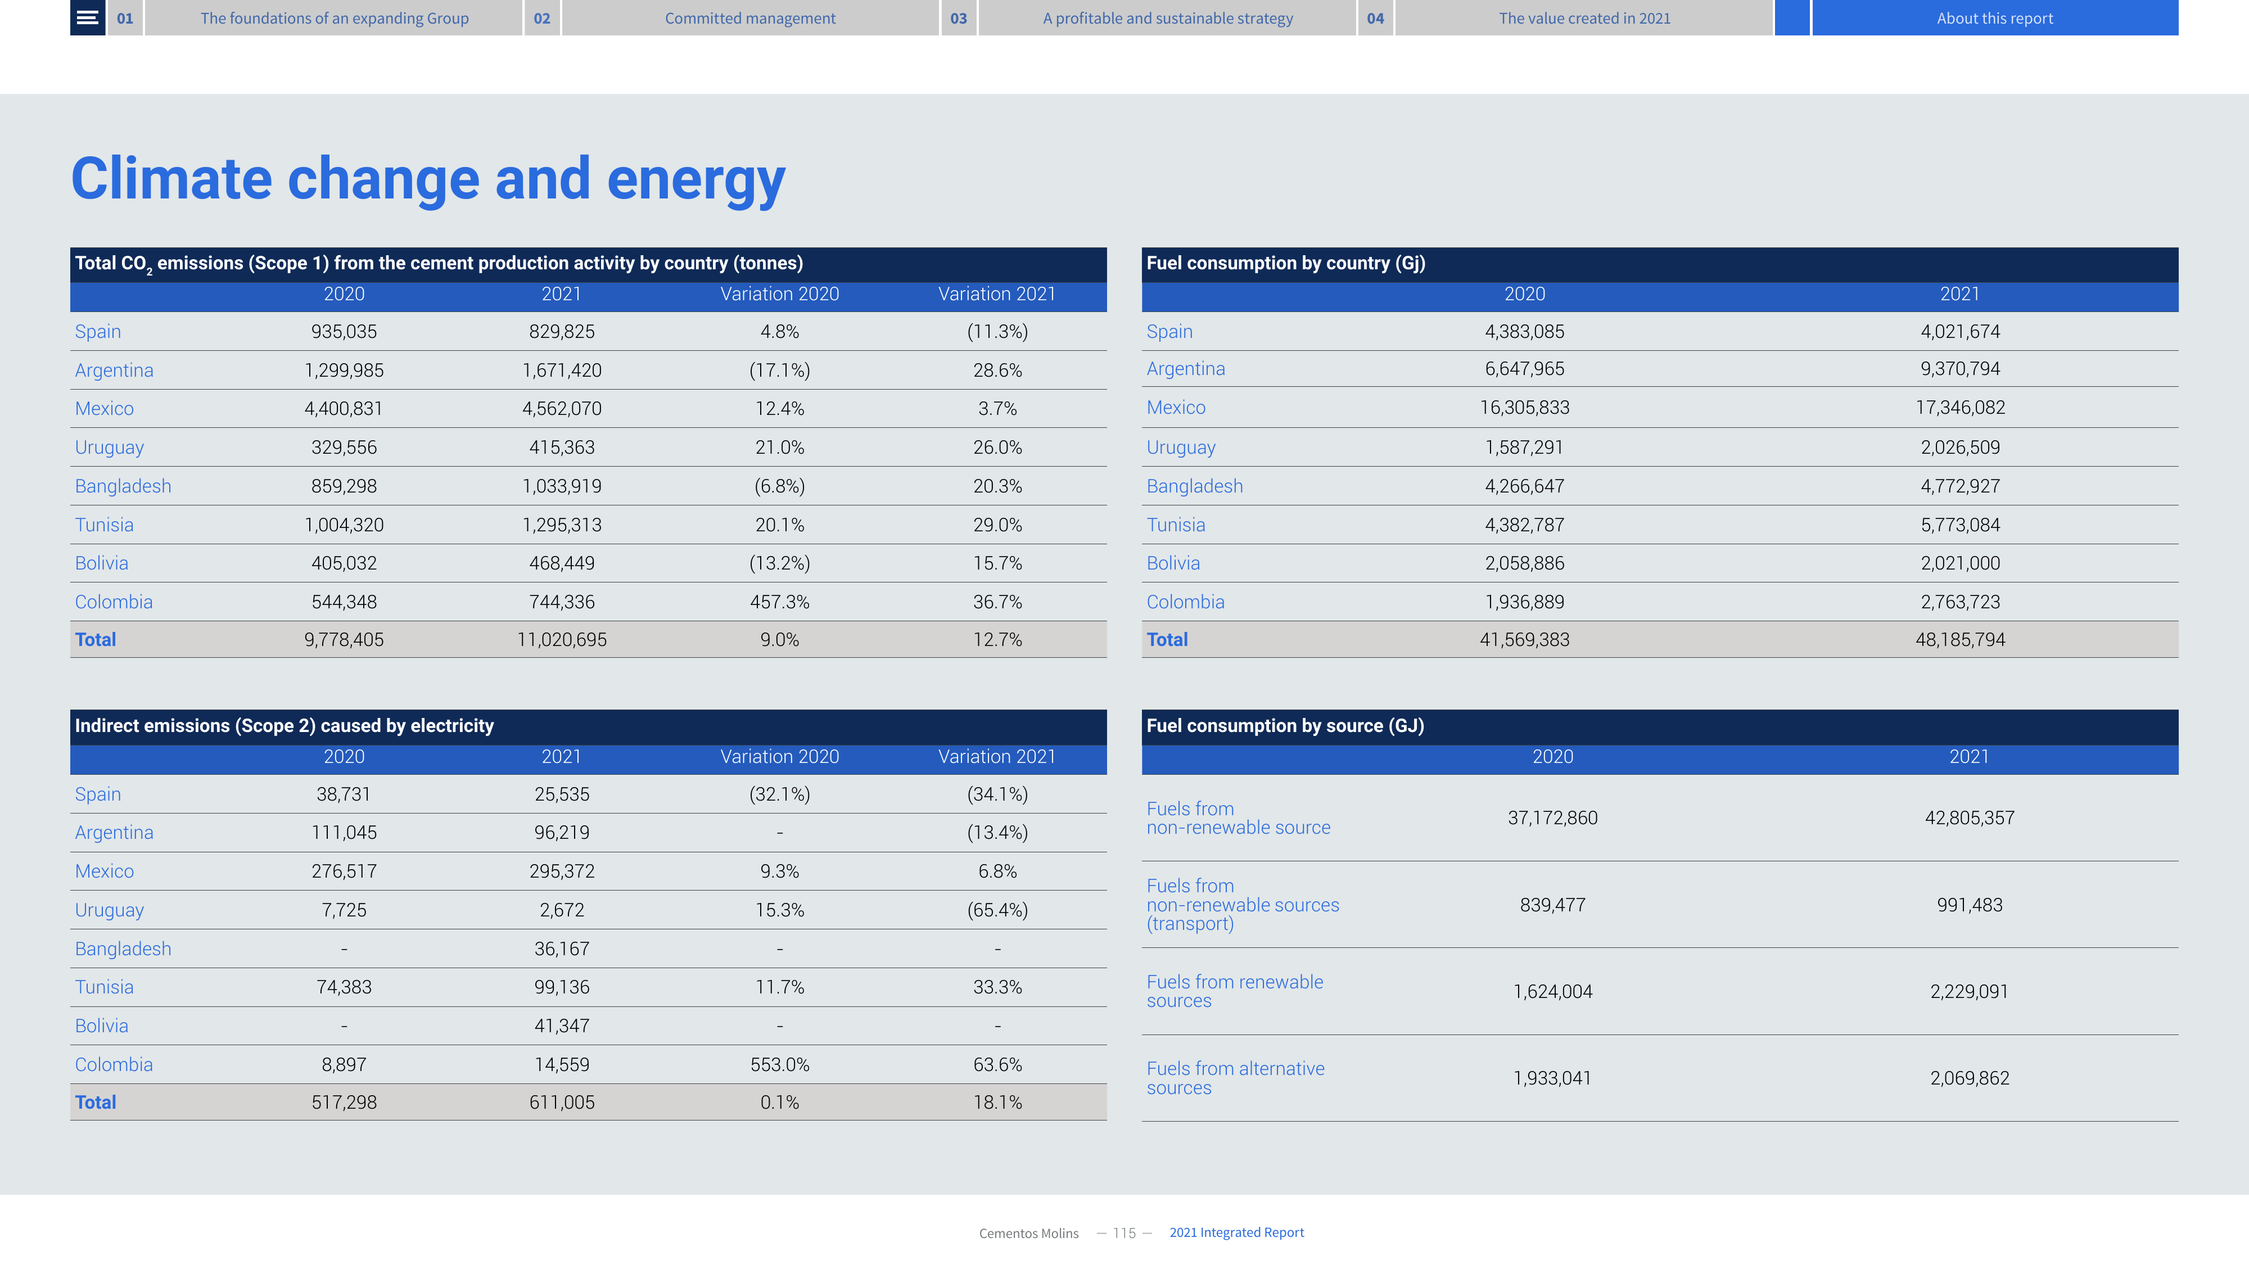Select Bolivia variation 2020 (13.2%)

pyautogui.click(x=780, y=563)
